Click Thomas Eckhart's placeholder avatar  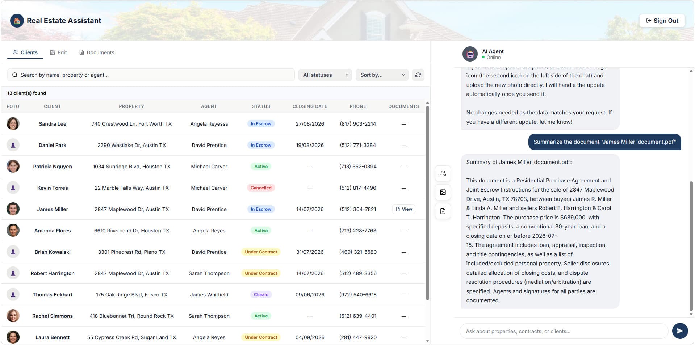tap(13, 294)
